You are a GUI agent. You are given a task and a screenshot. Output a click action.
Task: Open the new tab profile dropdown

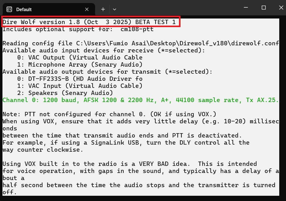(114, 9)
